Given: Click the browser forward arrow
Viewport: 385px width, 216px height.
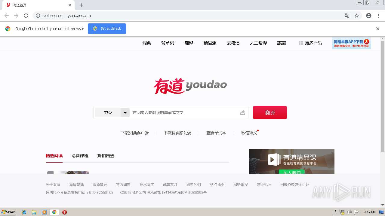Looking at the screenshot, I should pos(16,16).
